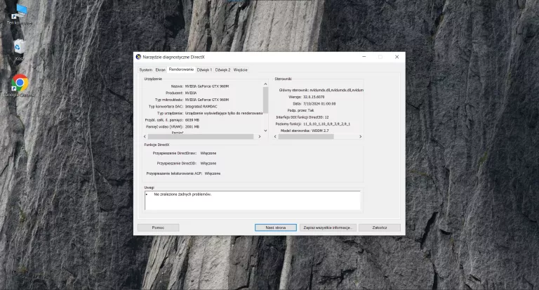The image size is (539, 290).
Task: Click inside the Uwagi notes text box
Action: tap(253, 200)
